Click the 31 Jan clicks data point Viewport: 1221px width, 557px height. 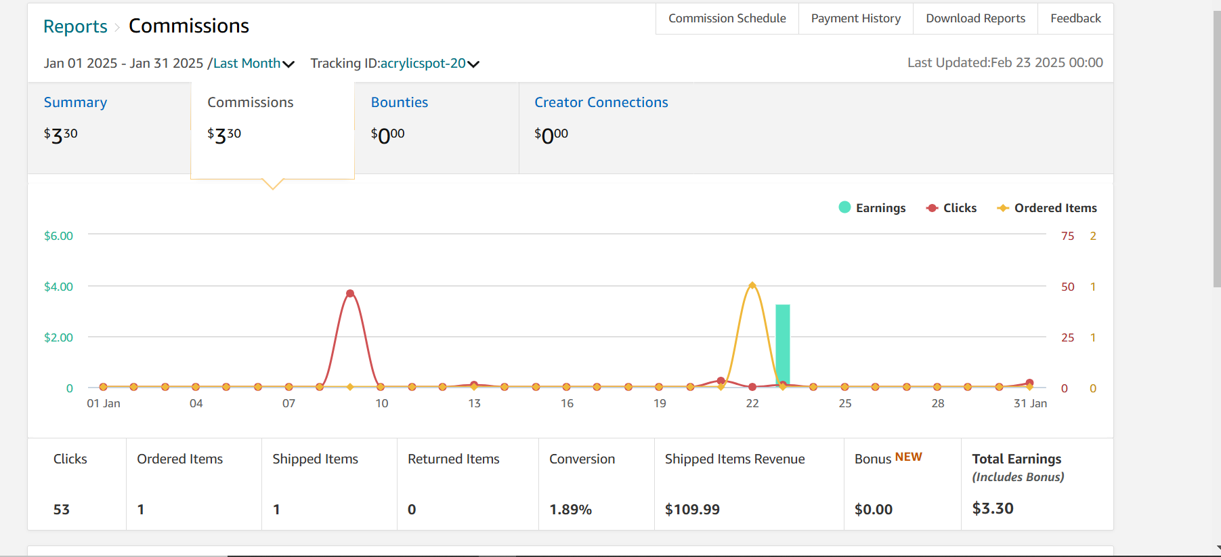(x=1029, y=383)
